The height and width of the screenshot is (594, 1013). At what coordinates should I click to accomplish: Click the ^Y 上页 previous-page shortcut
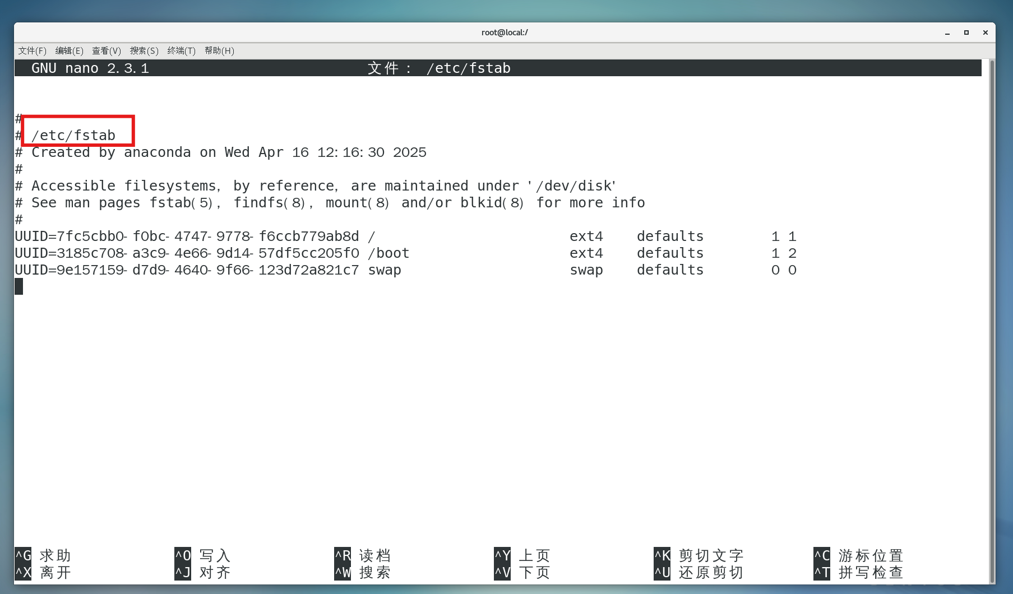(x=521, y=555)
